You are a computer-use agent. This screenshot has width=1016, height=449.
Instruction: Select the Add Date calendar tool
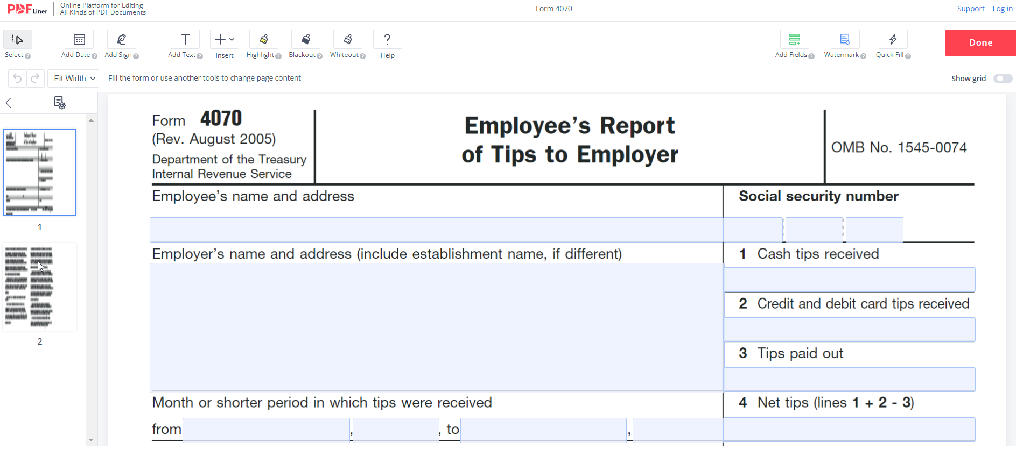click(79, 40)
